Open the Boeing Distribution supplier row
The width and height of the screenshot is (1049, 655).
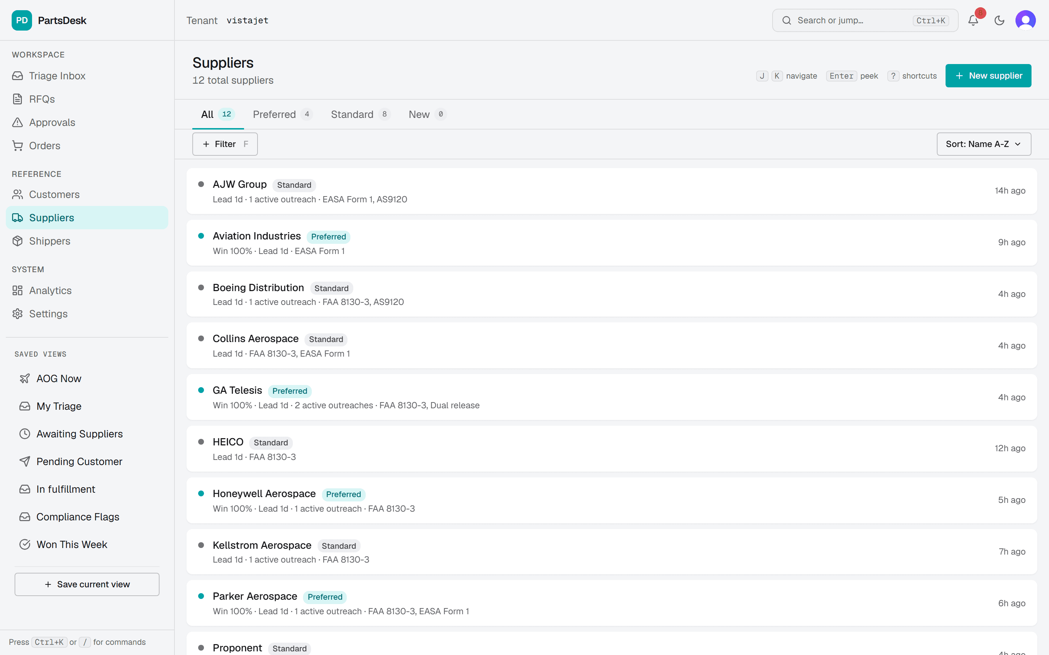coord(612,294)
